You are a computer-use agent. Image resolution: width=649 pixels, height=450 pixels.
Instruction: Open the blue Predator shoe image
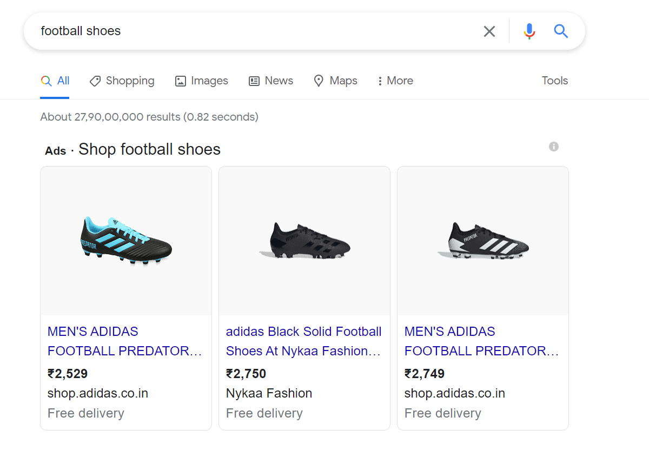tap(126, 241)
